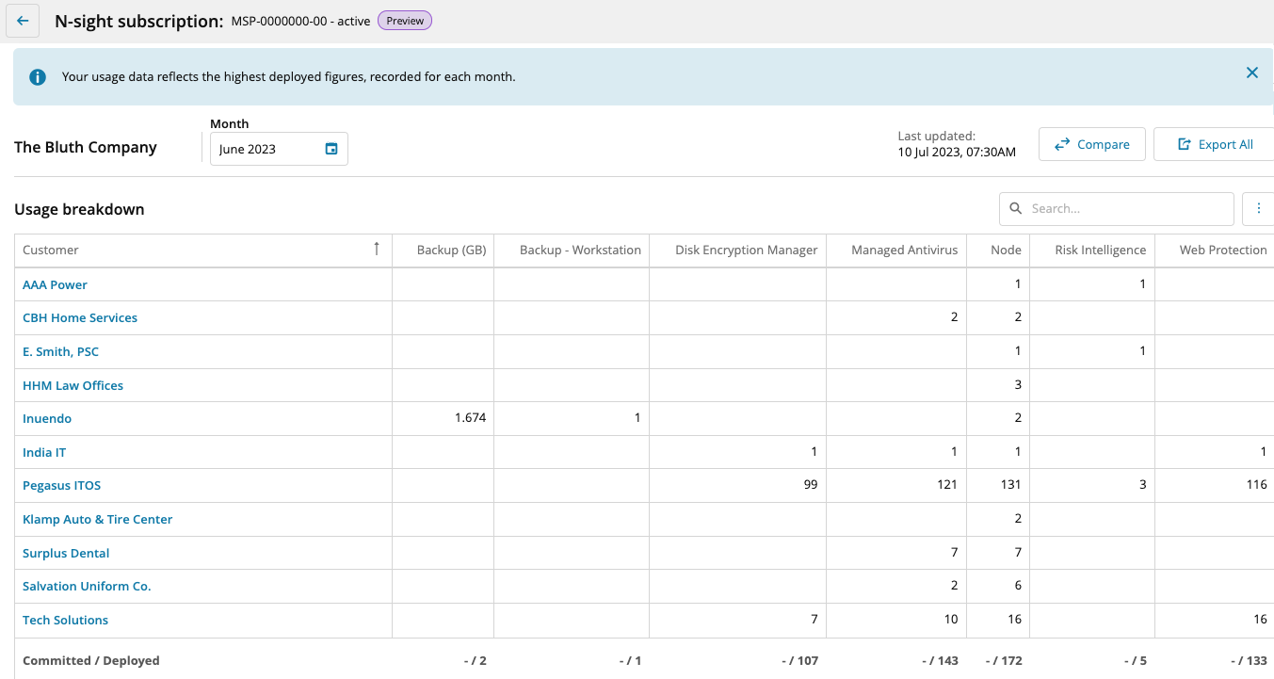This screenshot has height=679, width=1274.
Task: Click the info icon in the banner
Action: point(38,77)
